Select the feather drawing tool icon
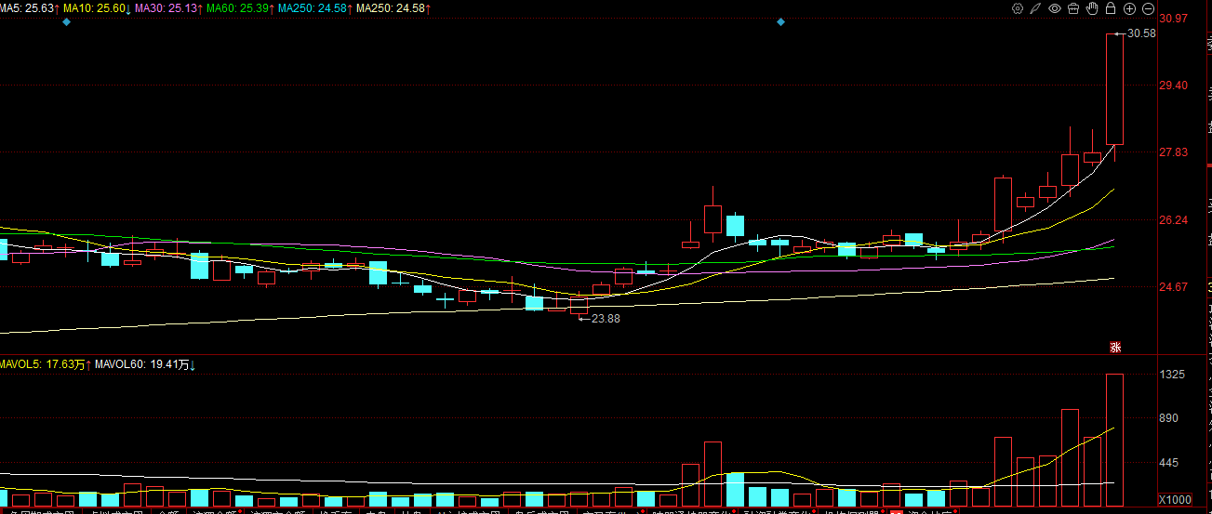Screen dimensions: 1212x514 [x=1036, y=8]
